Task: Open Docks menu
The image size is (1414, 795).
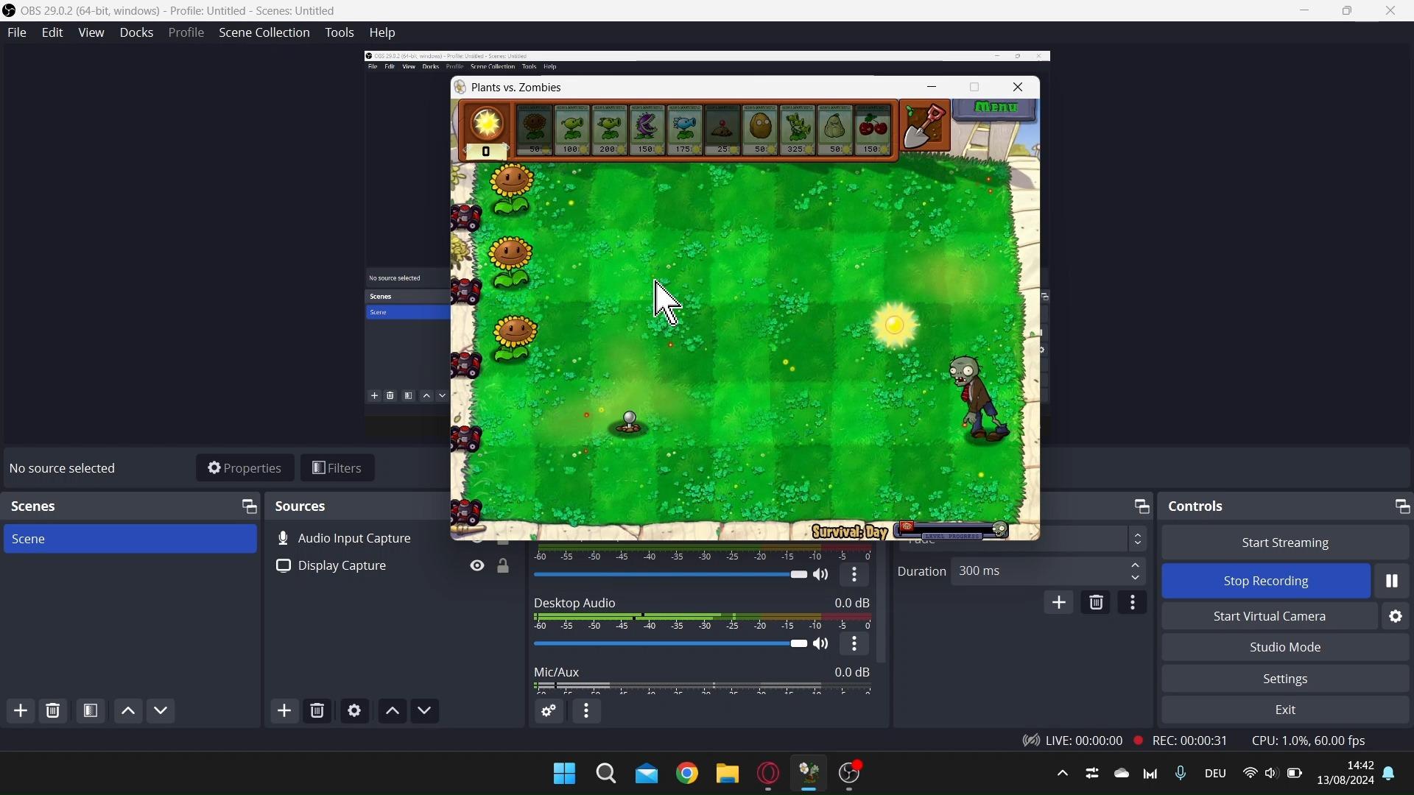Action: click(137, 32)
